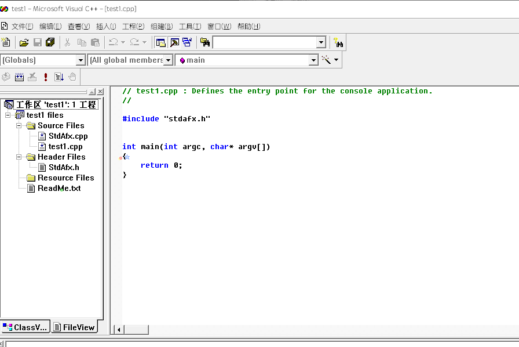This screenshot has width=519, height=347.
Task: Click the Compile icon in build toolbar
Action: pos(6,77)
